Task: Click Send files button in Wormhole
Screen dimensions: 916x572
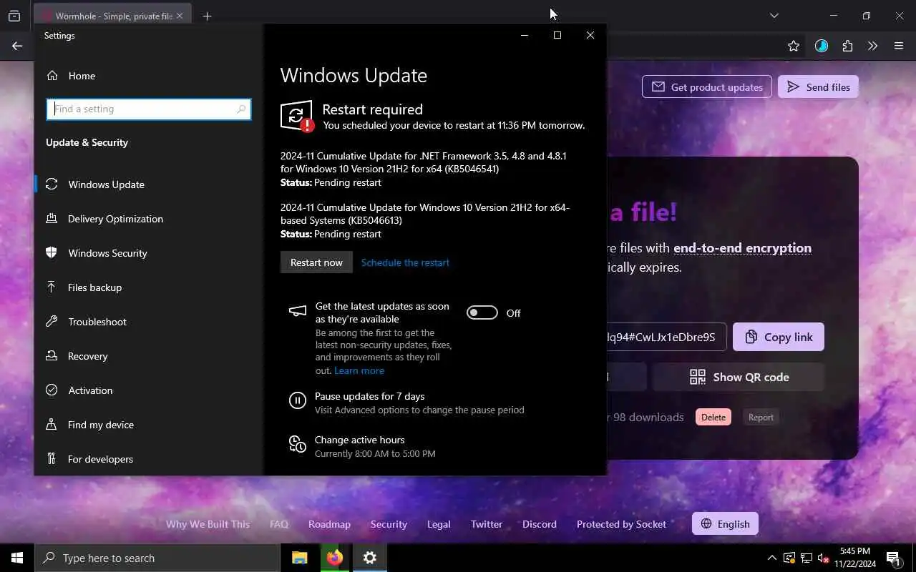Action: [x=818, y=87]
